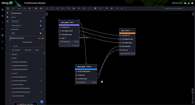Expand the Teamcenter 12 connection chevron

click(43, 25)
